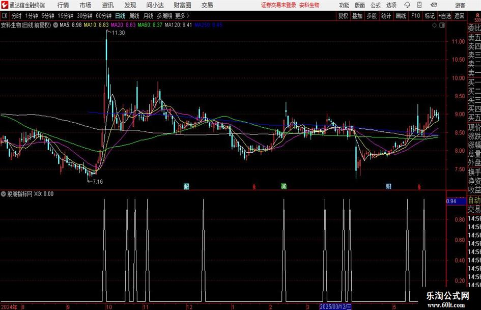Viewport: 481px width, 310px height.
Task: Click the 解 event marker on chart
Action: 186,186
